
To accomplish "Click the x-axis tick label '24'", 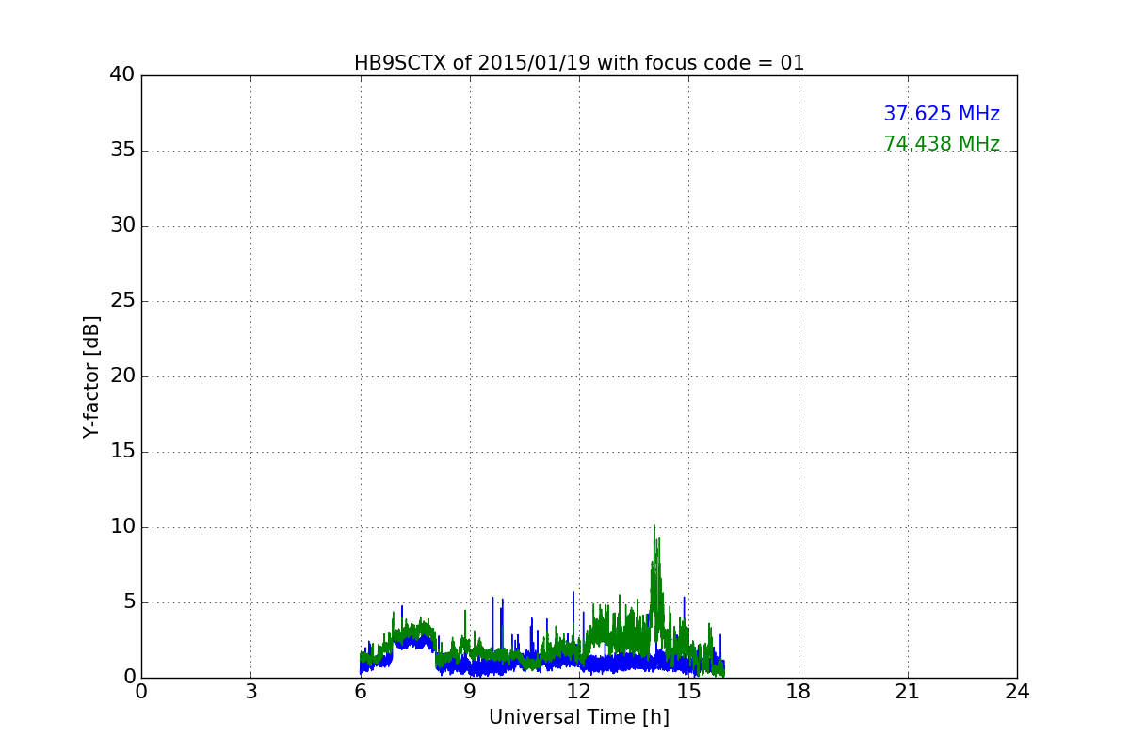I will (1017, 692).
